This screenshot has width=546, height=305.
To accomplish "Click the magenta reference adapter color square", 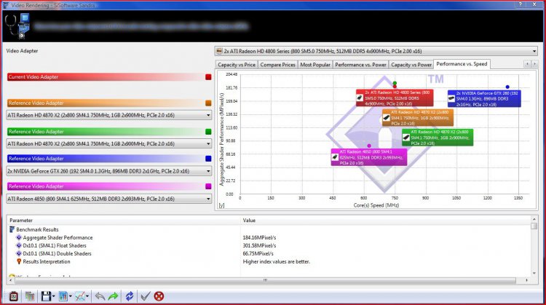I will coord(208,186).
